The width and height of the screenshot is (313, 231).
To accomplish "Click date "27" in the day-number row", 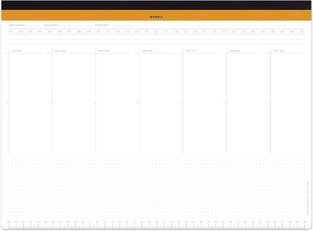I will coord(263,31).
